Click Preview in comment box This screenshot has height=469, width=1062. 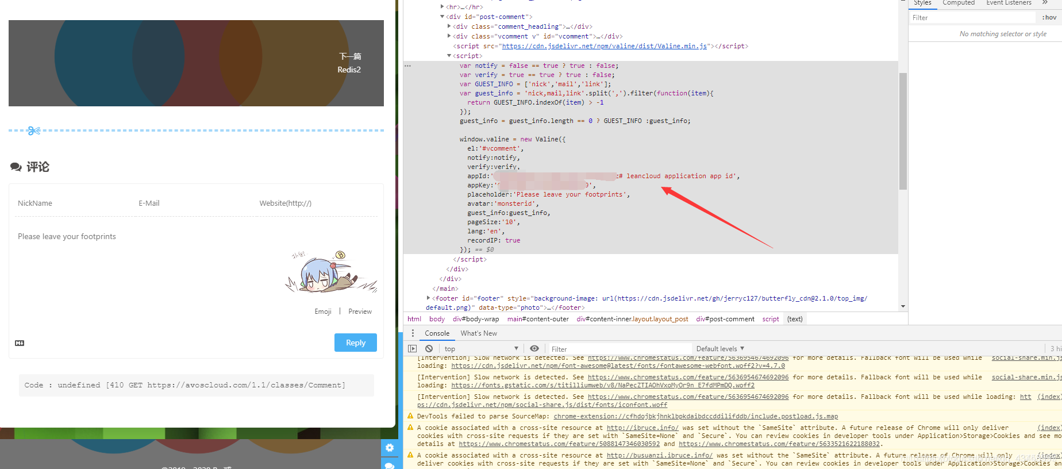(360, 312)
